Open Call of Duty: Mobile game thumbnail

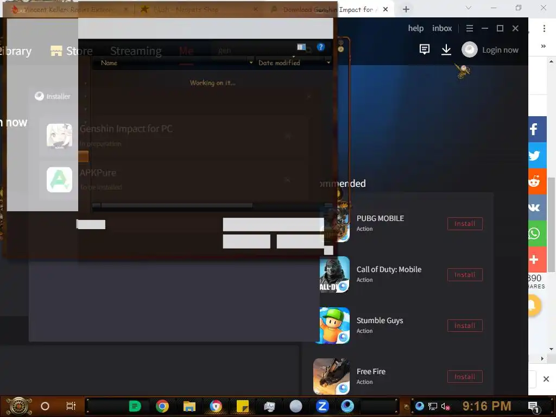coord(334,274)
